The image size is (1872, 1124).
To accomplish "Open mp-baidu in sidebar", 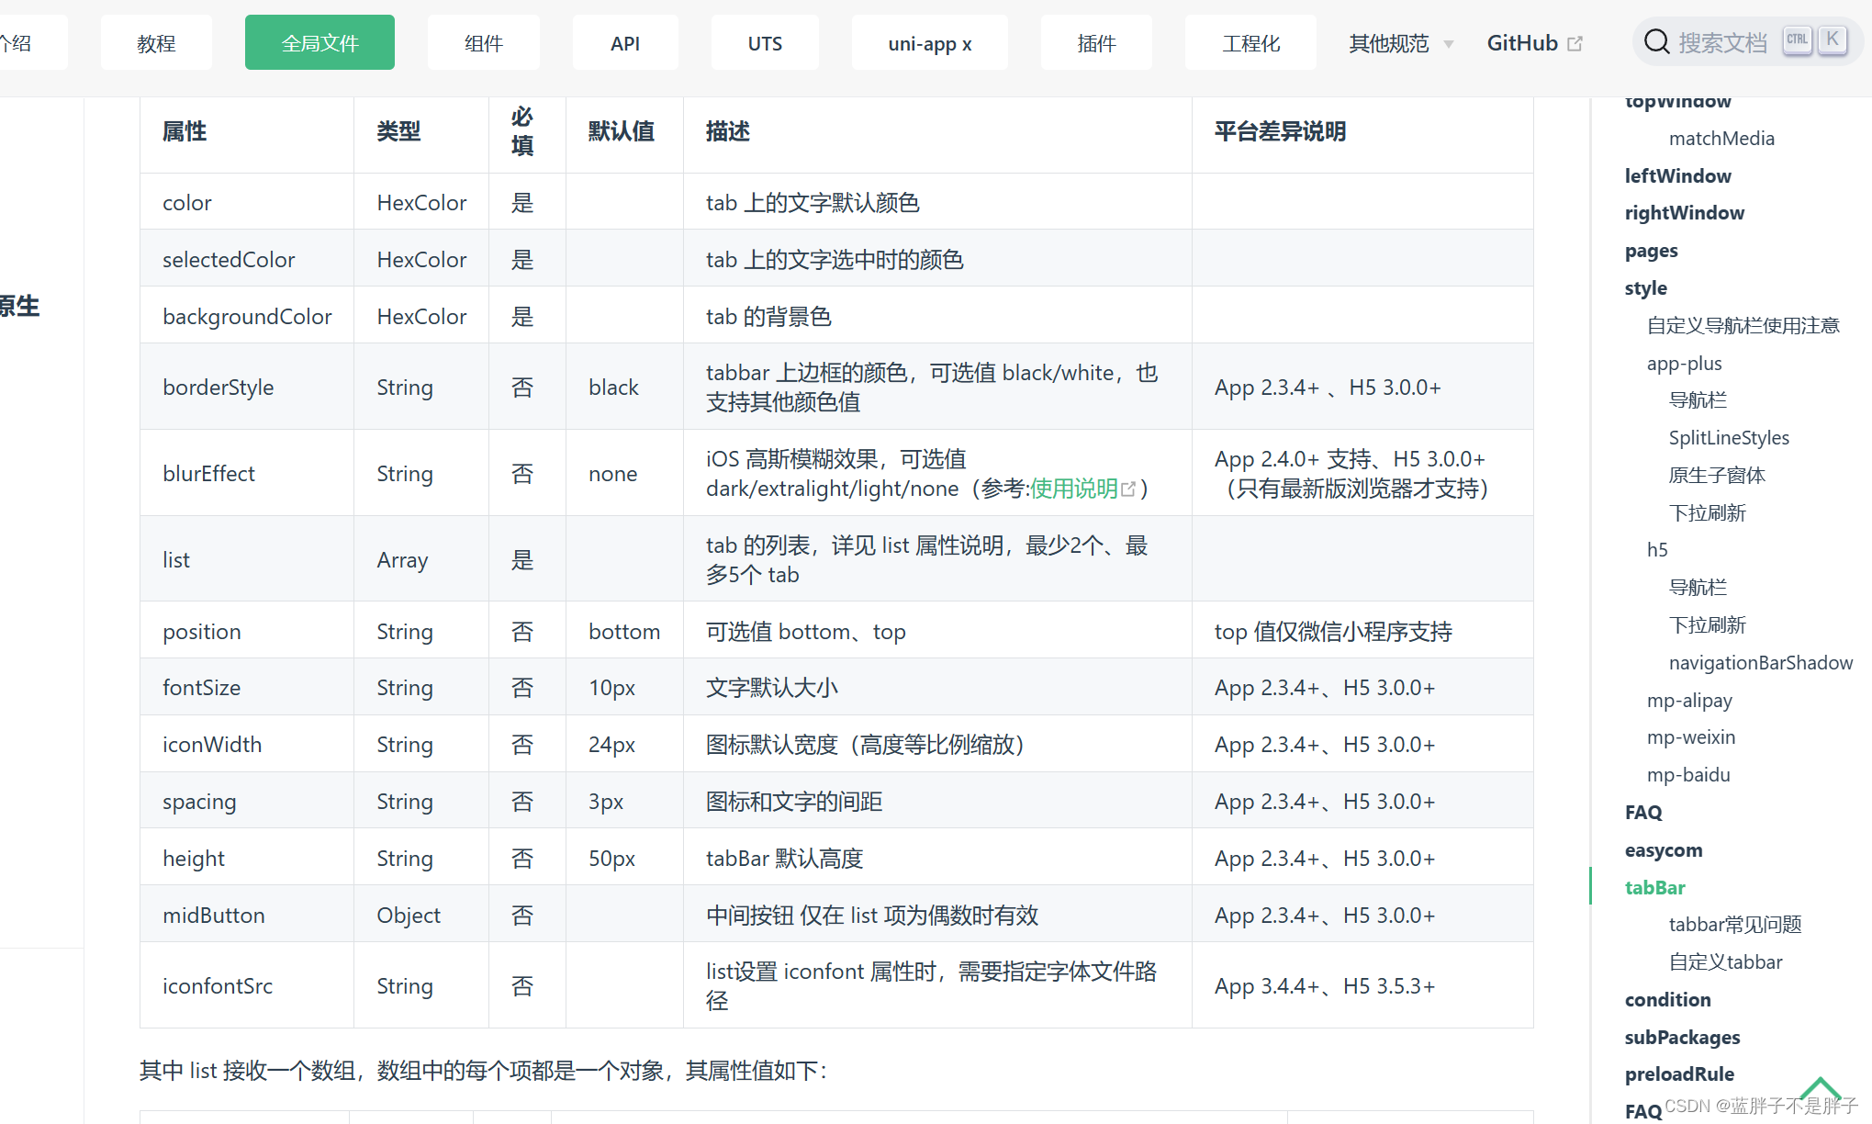I will pyautogui.click(x=1688, y=775).
